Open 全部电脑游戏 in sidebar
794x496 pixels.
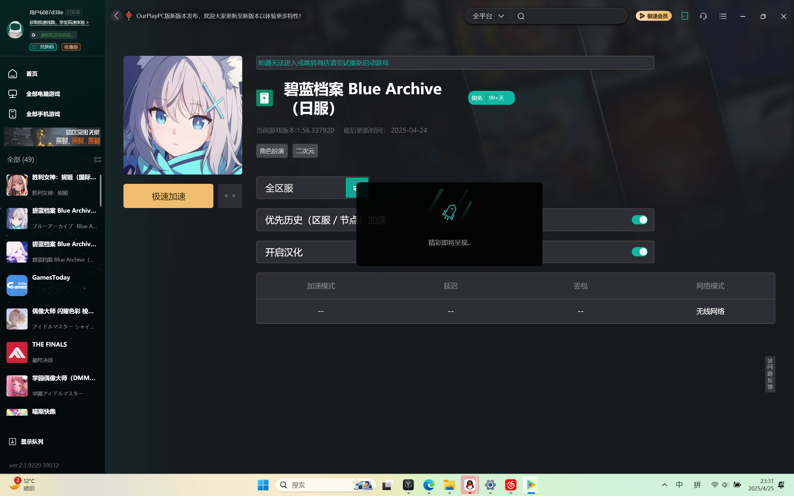tap(43, 94)
